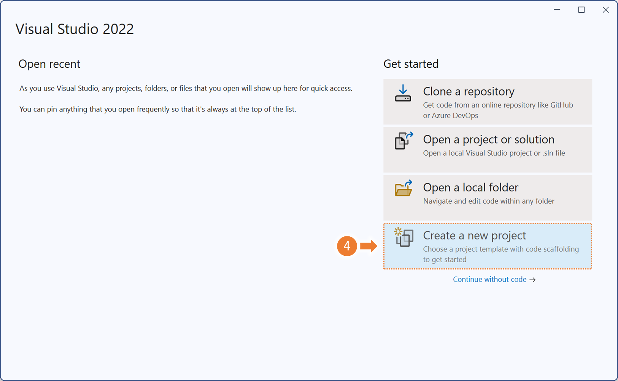Click the arrow next to Continue without code
Viewport: 618px width, 381px height.
click(x=532, y=280)
